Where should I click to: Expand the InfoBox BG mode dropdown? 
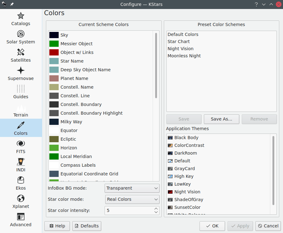[x=132, y=188]
